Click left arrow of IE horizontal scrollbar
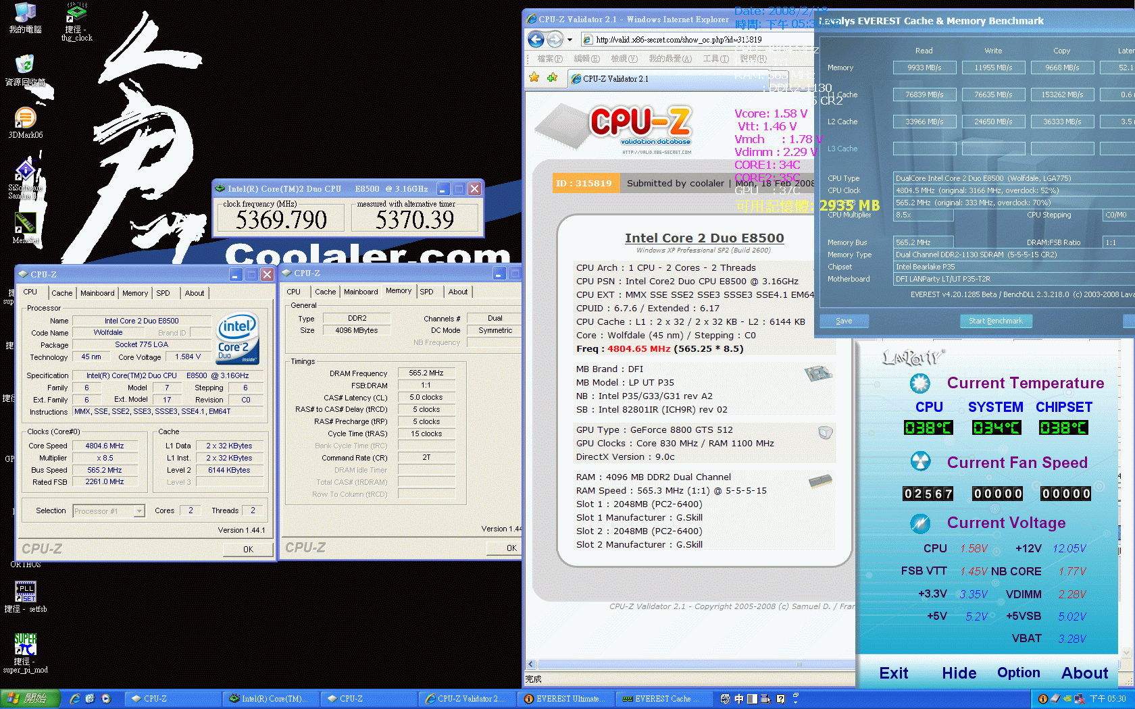Viewport: 1135px width, 709px height. [530, 664]
